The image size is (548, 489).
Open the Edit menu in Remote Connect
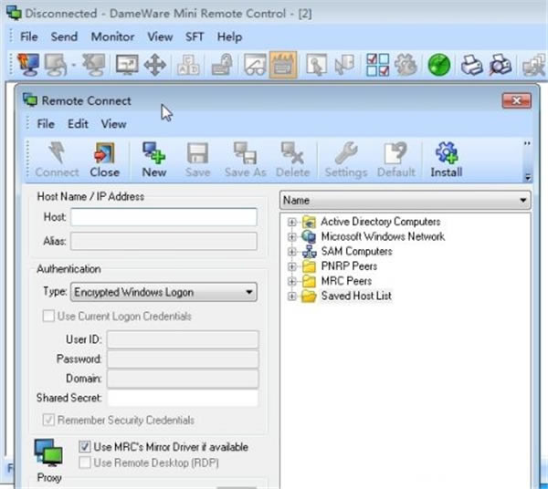(x=78, y=124)
